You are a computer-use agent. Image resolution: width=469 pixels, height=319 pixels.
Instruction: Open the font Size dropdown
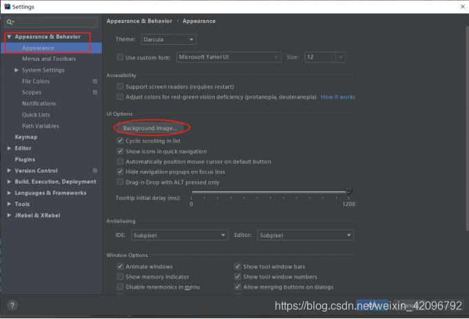tap(341, 57)
